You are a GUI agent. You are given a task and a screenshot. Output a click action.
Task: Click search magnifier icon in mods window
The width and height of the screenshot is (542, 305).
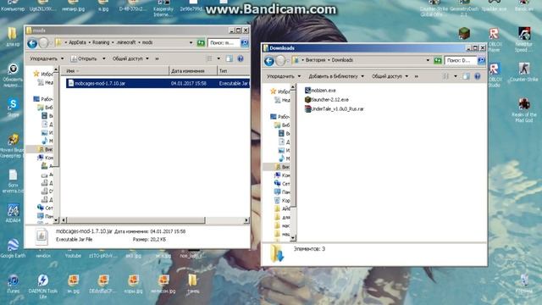(245, 43)
